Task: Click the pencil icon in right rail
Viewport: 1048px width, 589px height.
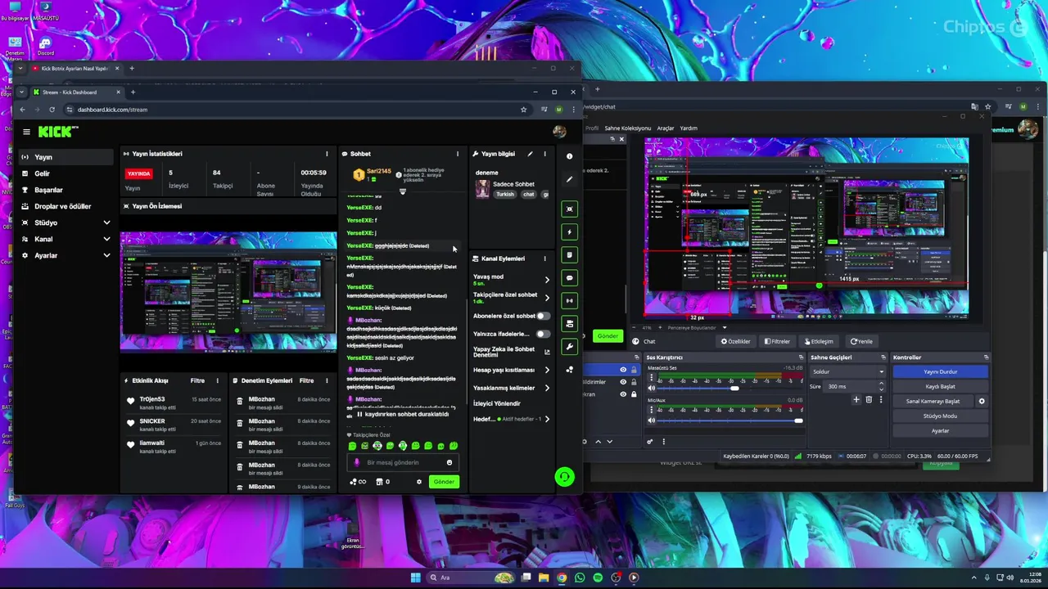Action: tap(570, 179)
